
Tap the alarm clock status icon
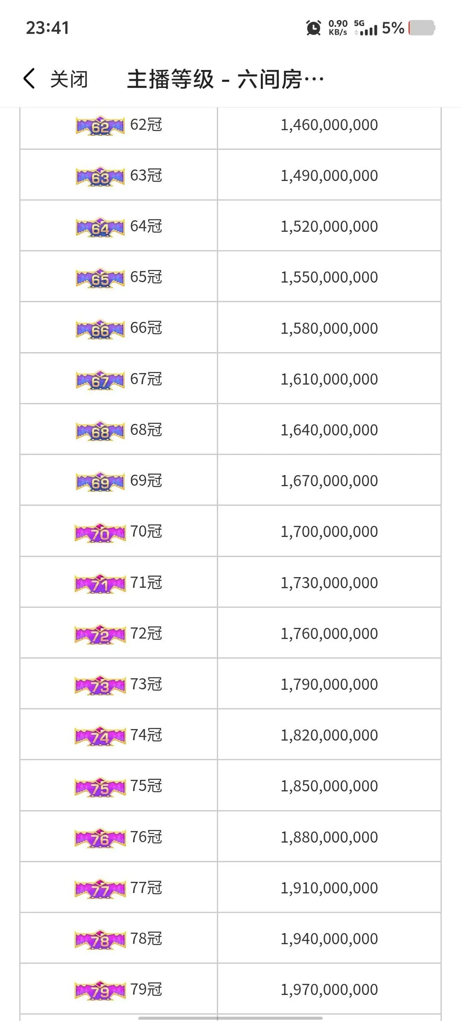click(x=314, y=28)
